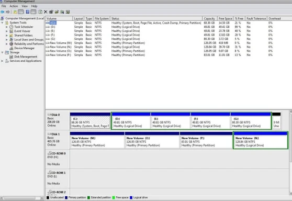Click the Forward arrow in the toolbar

tap(8, 12)
